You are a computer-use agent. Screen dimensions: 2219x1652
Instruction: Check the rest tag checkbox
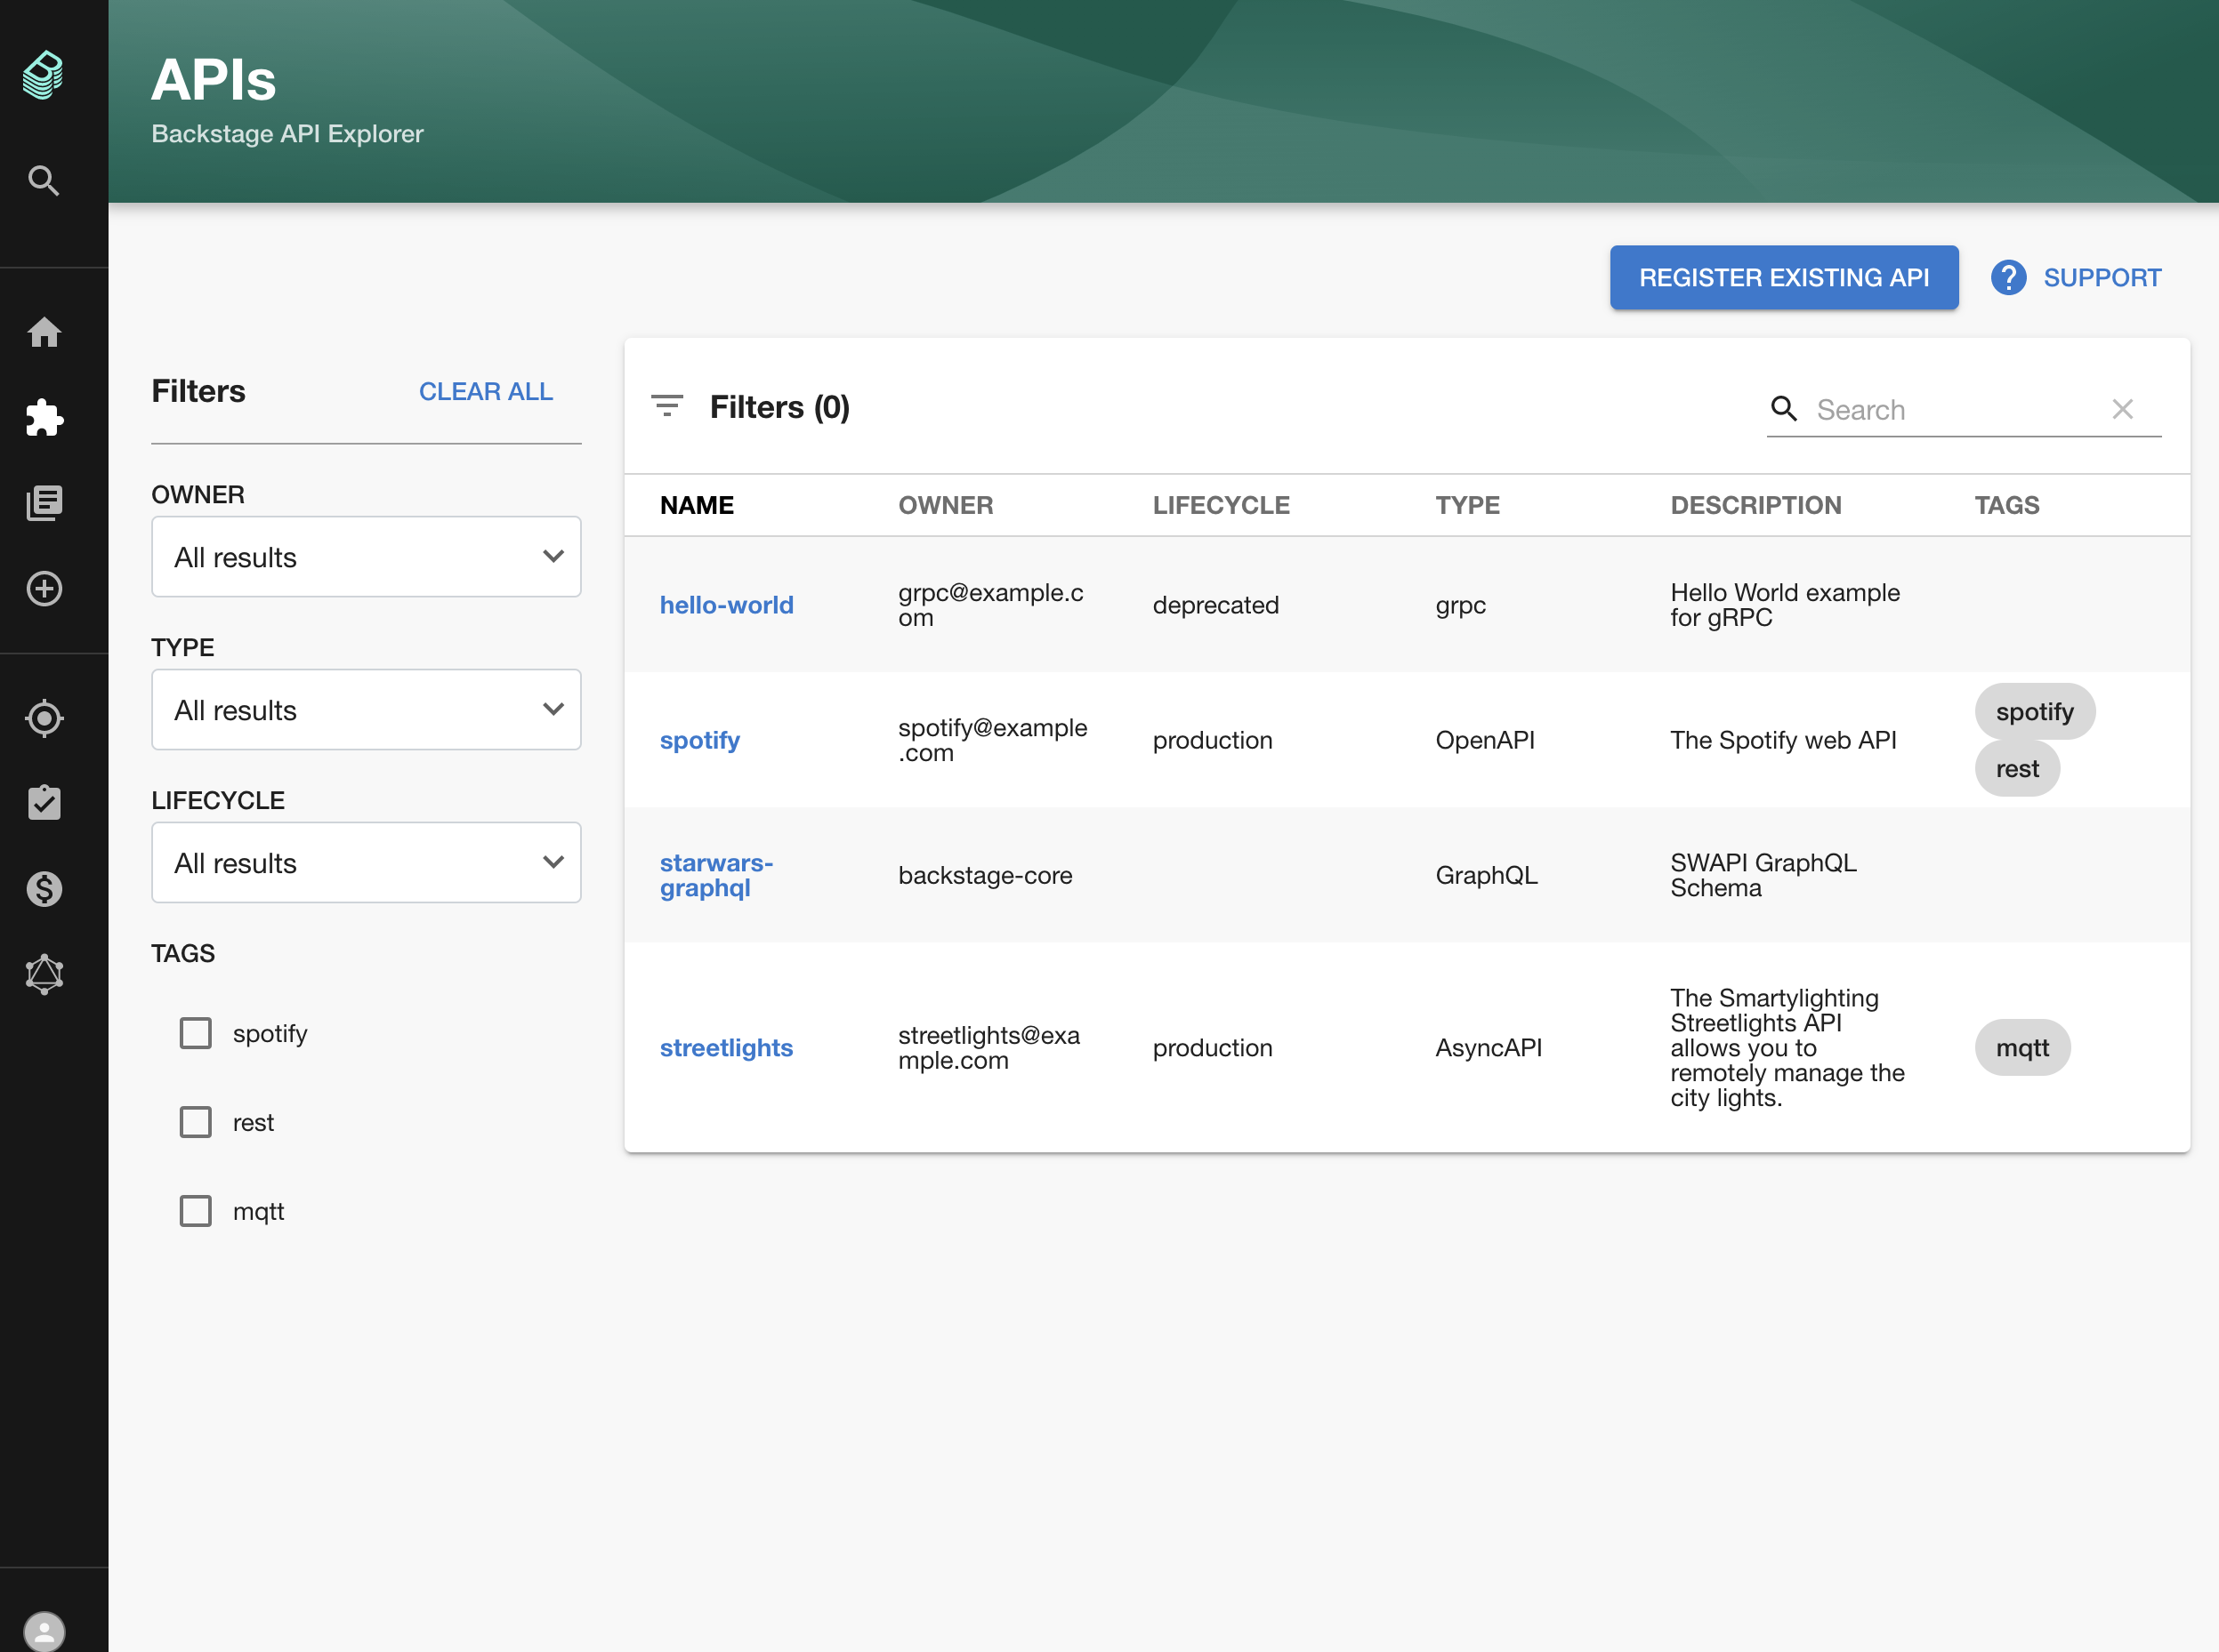pos(195,1122)
